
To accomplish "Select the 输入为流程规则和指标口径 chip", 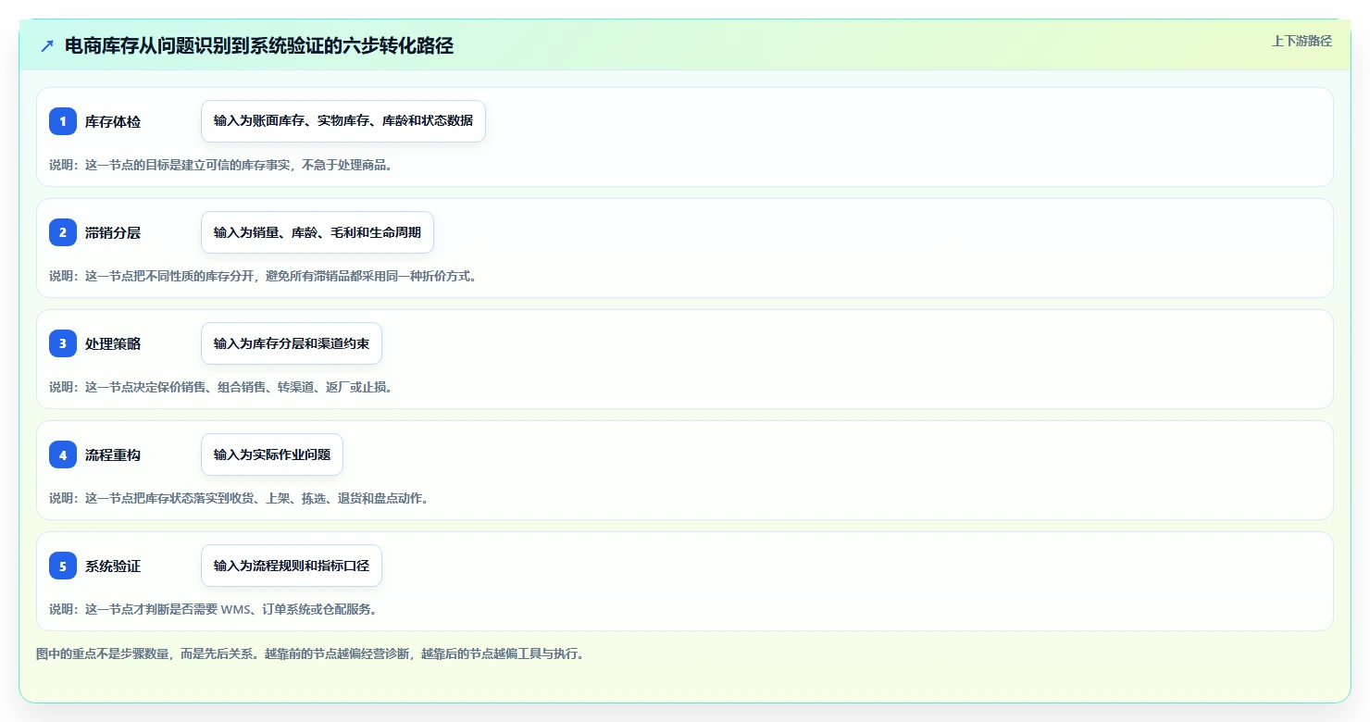I will click(292, 566).
